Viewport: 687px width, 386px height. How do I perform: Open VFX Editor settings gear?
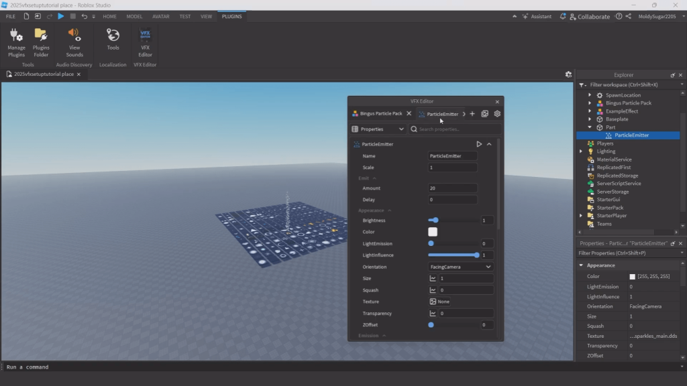tap(497, 114)
